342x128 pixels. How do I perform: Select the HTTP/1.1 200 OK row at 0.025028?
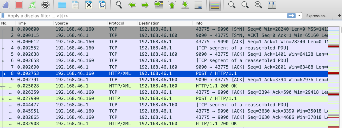[x=164, y=86]
